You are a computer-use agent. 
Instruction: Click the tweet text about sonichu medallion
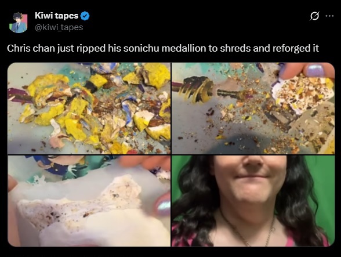(163, 48)
